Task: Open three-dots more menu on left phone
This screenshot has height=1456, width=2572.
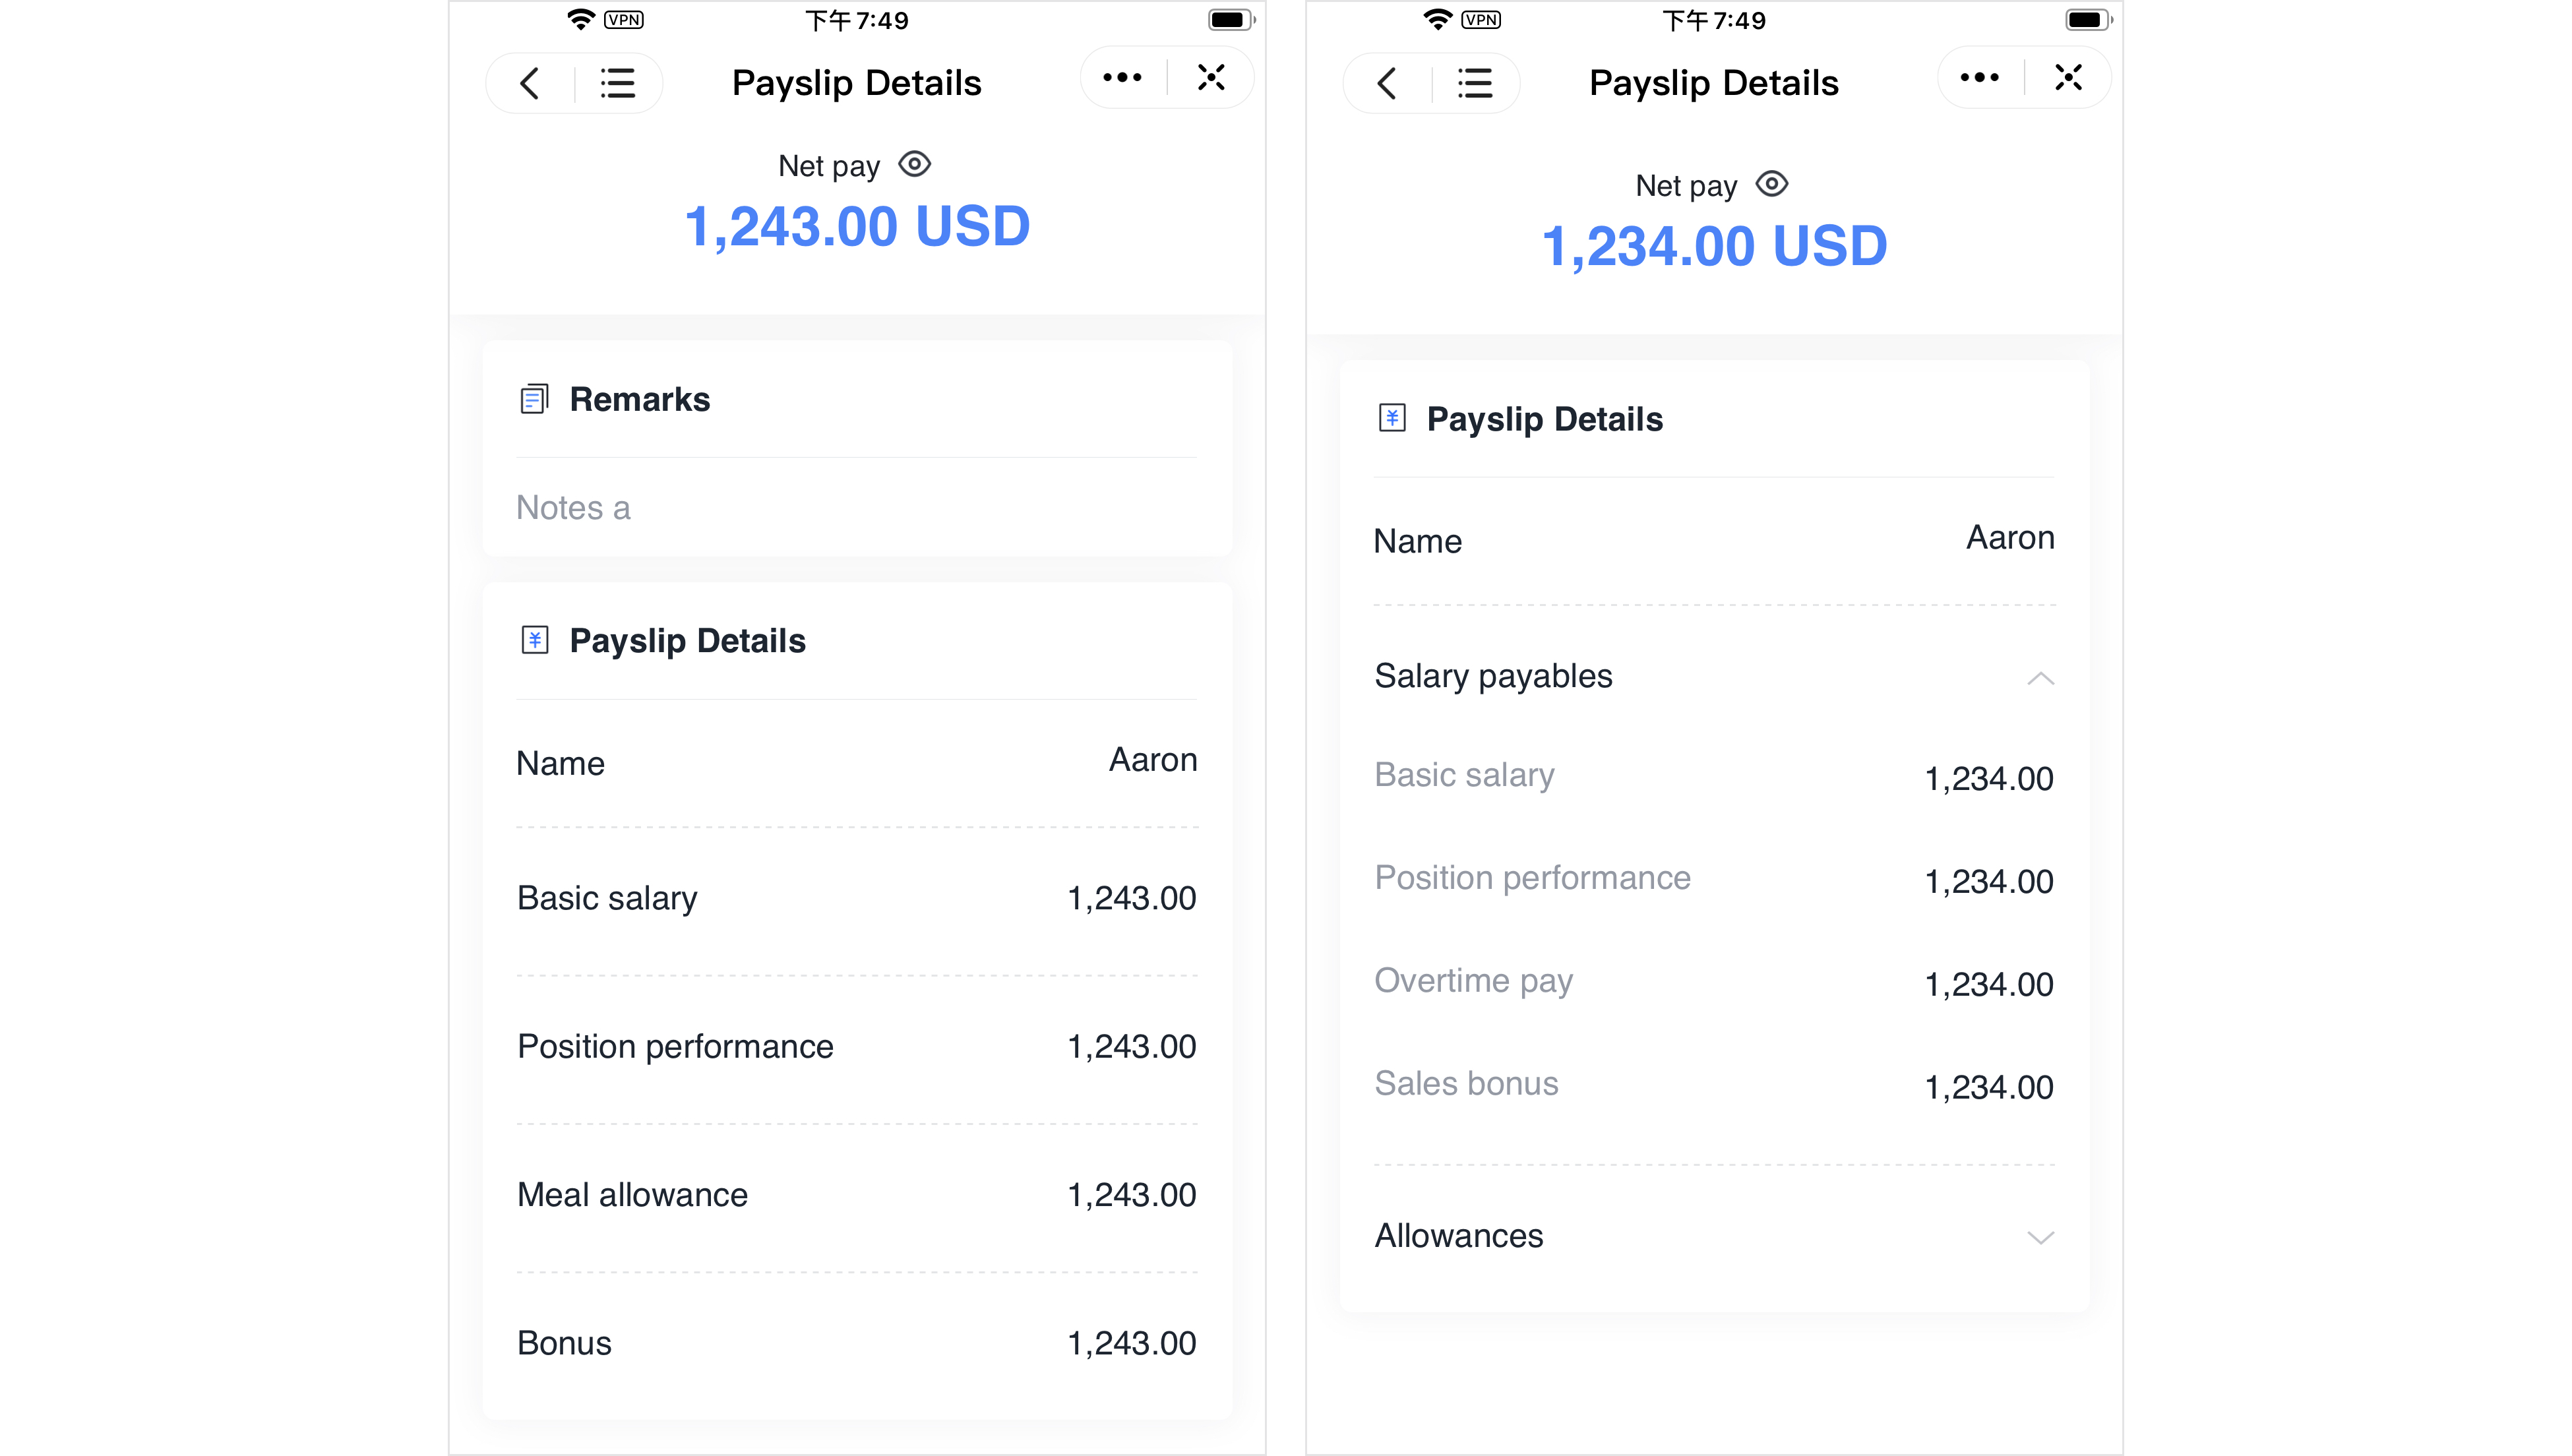Action: pos(1122,78)
